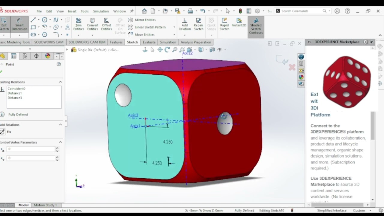Confirm the Point with green checkmark
Image resolution: width=384 pixels, height=216 pixels.
1,72
